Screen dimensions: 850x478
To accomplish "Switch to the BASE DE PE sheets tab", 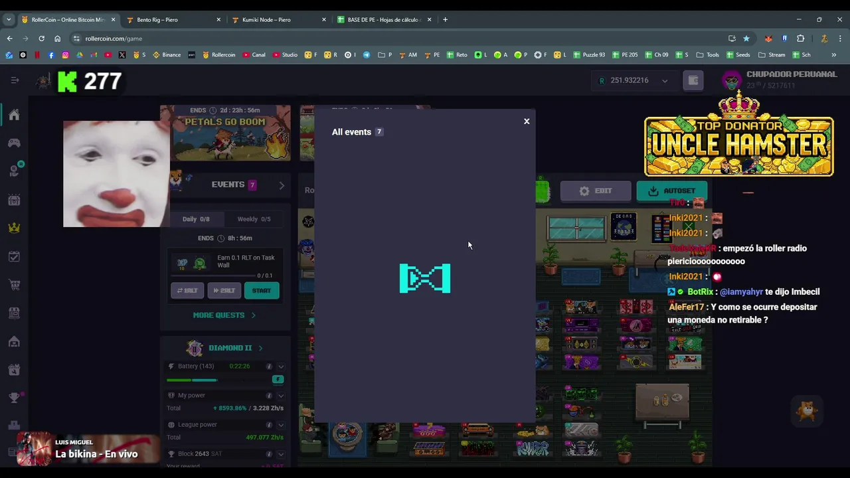I will click(384, 20).
